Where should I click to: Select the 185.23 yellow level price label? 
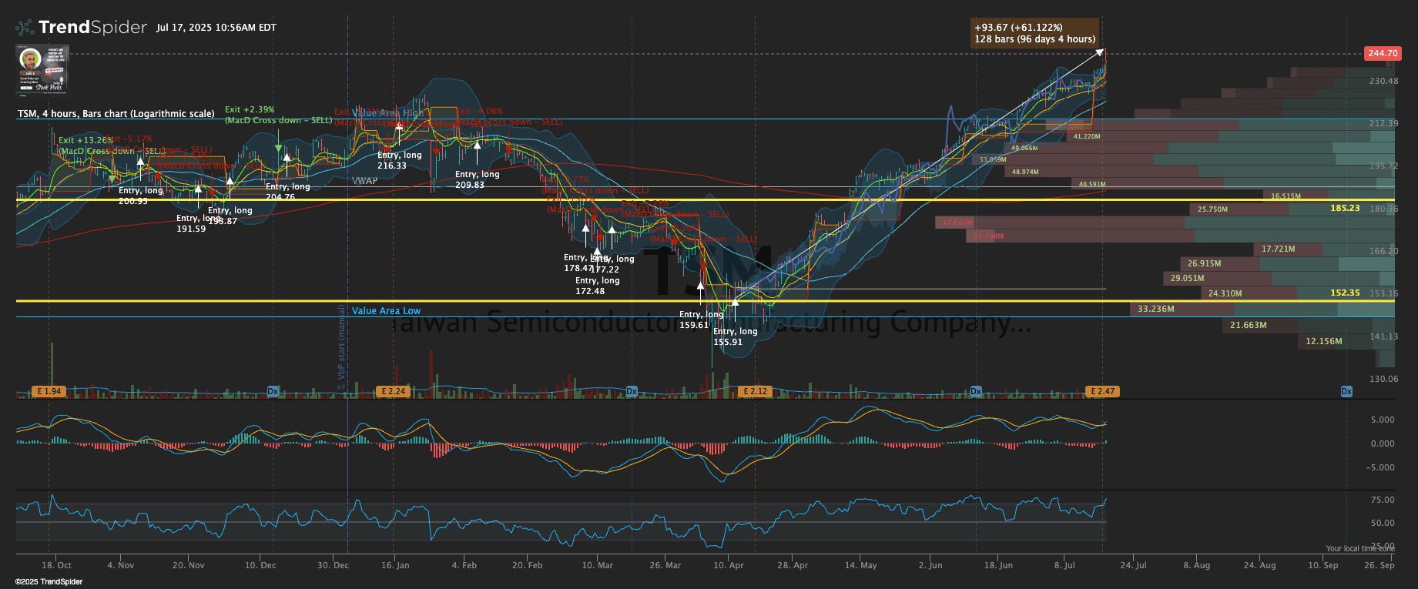1345,209
